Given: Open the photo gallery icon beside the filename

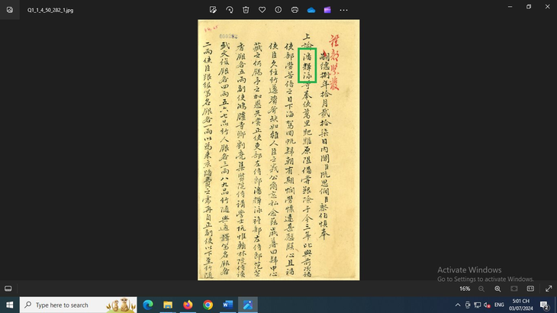Looking at the screenshot, I should click(x=9, y=10).
